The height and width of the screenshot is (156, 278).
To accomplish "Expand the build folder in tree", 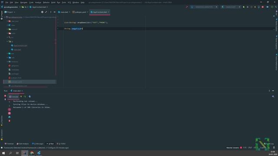I will pos(7,33).
